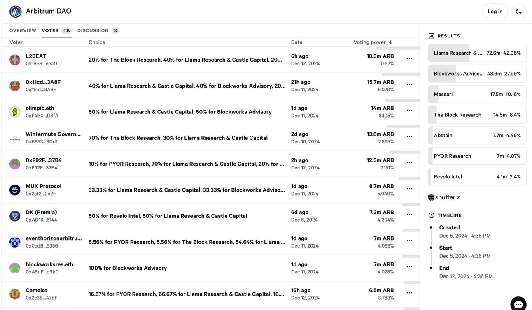Open three-dot menu for blockworksres.eth row

tap(409, 267)
